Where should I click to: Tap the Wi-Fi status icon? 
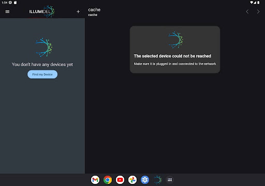252,3
